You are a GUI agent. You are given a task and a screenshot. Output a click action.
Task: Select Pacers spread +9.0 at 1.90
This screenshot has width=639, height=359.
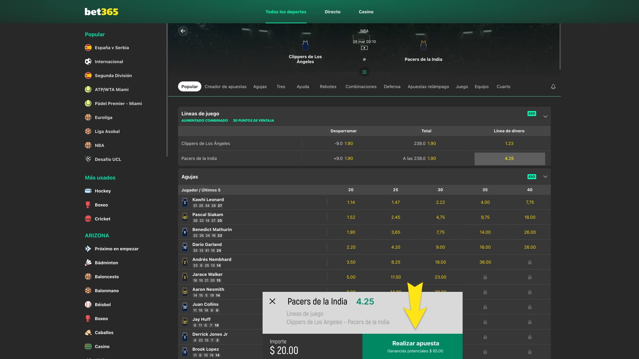click(343, 159)
